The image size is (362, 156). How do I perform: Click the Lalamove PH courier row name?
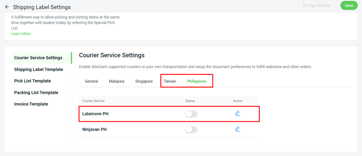(95, 114)
